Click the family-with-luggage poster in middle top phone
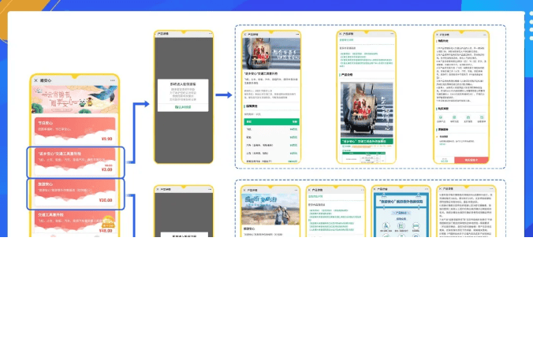This screenshot has width=533, height=349. click(x=365, y=108)
